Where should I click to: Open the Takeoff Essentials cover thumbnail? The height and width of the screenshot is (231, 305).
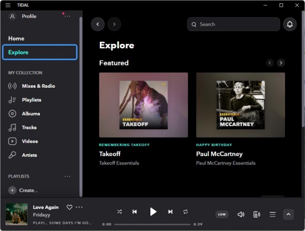click(144, 105)
